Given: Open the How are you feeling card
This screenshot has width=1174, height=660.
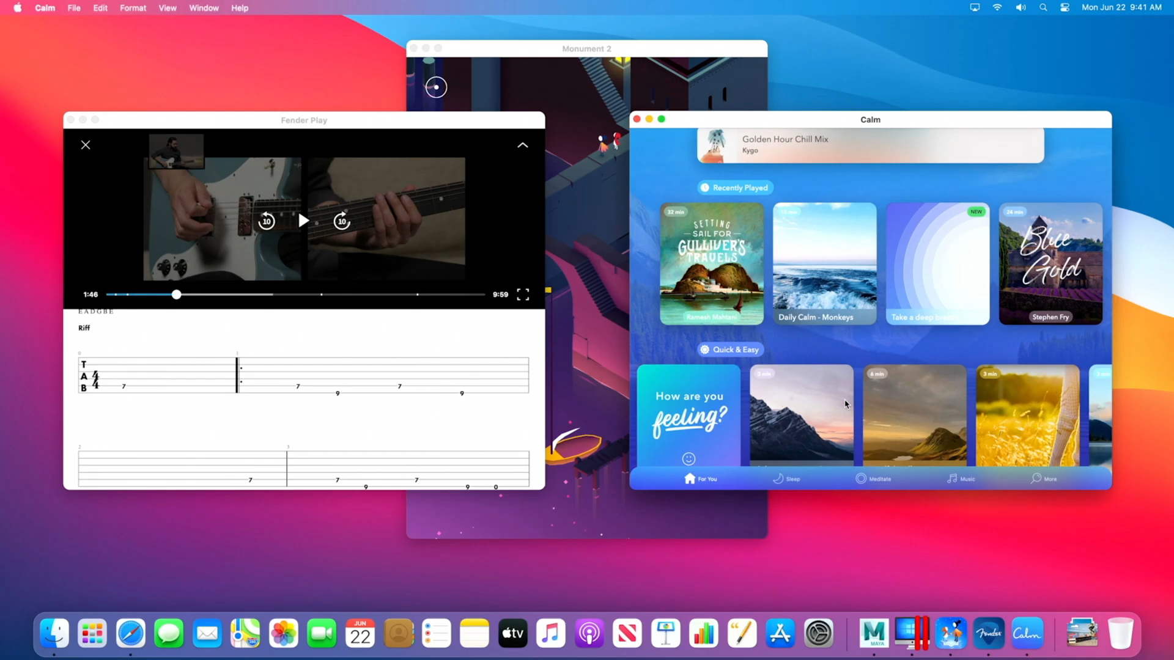Looking at the screenshot, I should (x=689, y=416).
